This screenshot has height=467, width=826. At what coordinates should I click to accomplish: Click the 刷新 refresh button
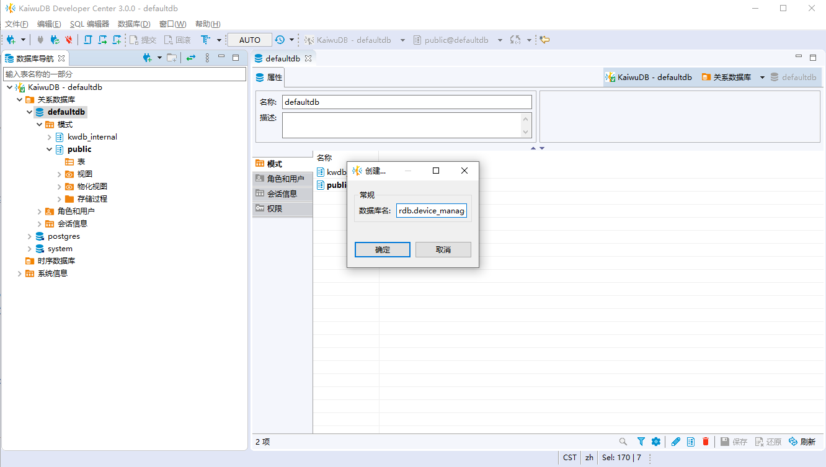(802, 442)
